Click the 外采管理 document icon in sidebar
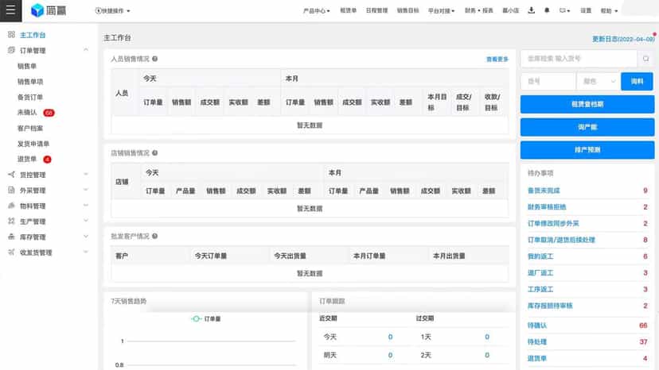Screen dimensions: 659x370 click(x=11, y=190)
